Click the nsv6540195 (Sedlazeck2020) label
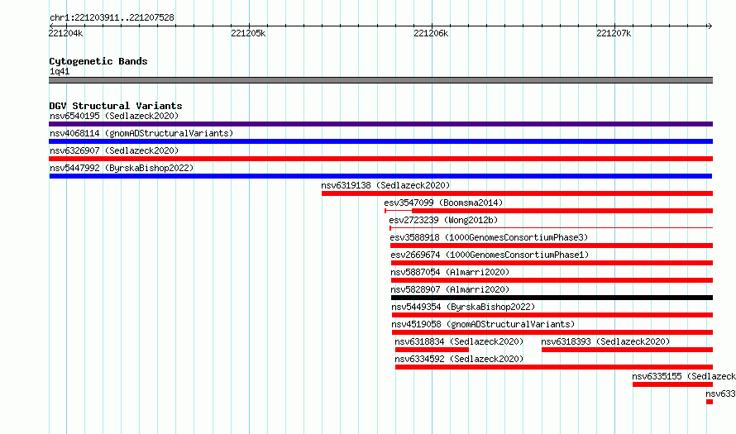This screenshot has width=736, height=434. point(114,116)
